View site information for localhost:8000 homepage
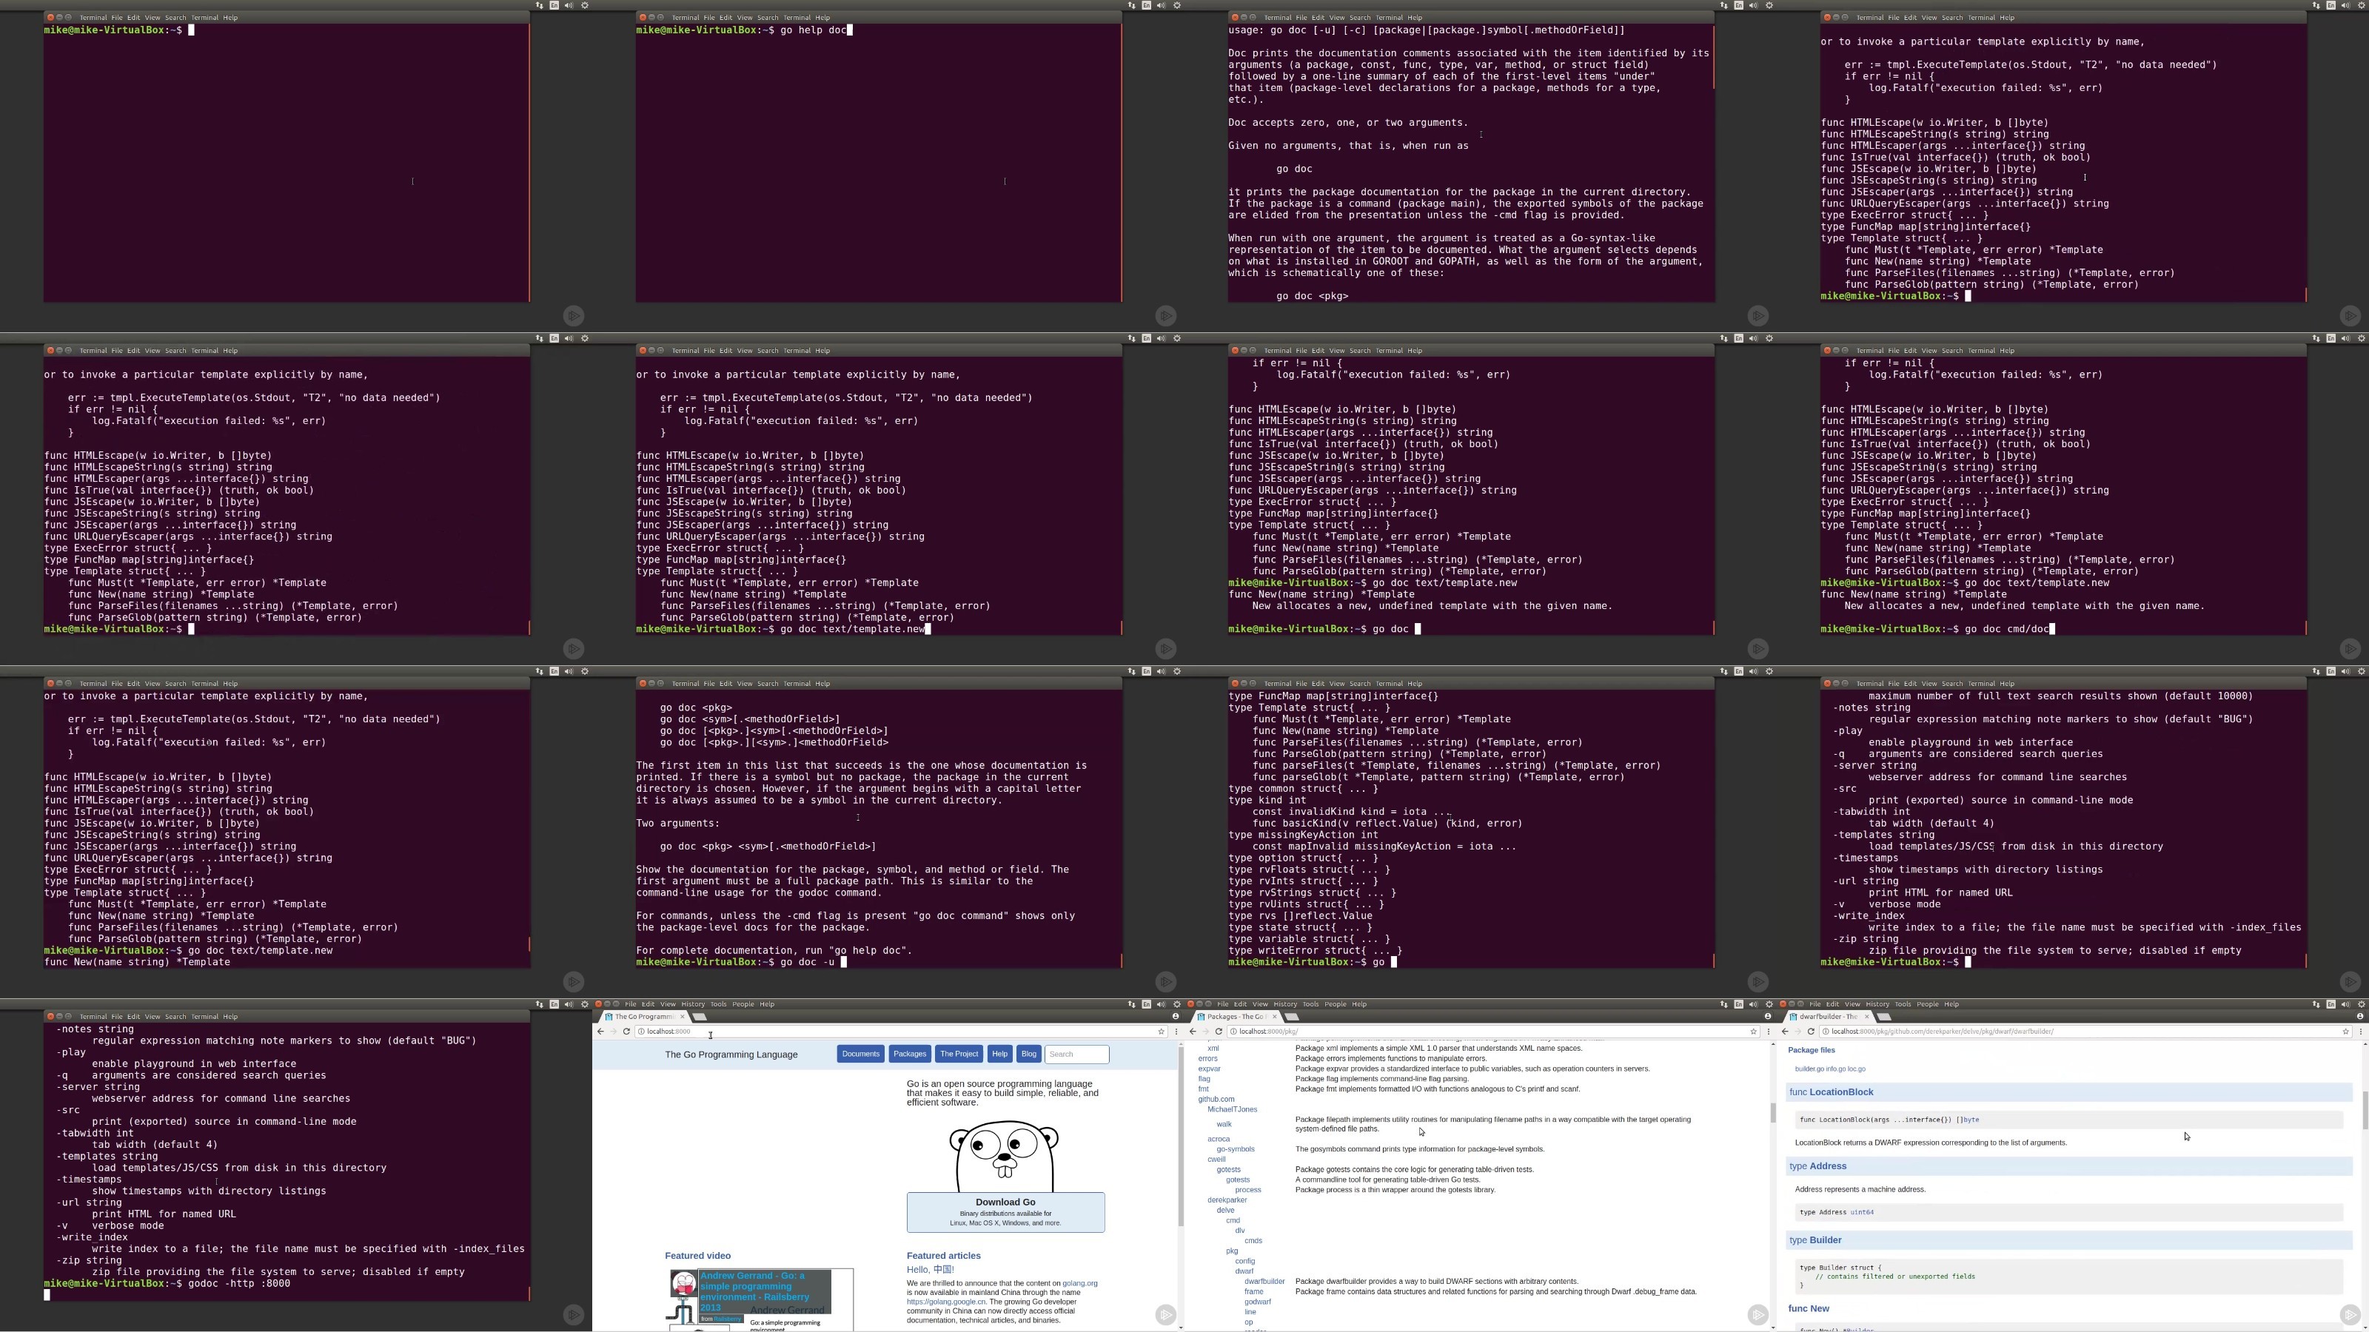 [x=641, y=1032]
